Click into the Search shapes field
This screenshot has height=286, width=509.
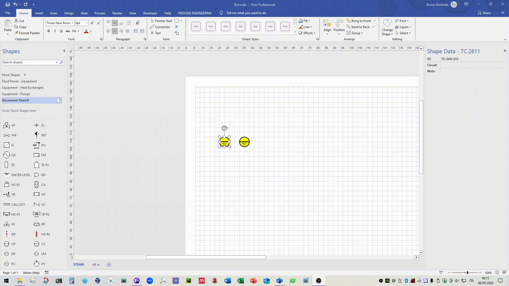pos(28,62)
